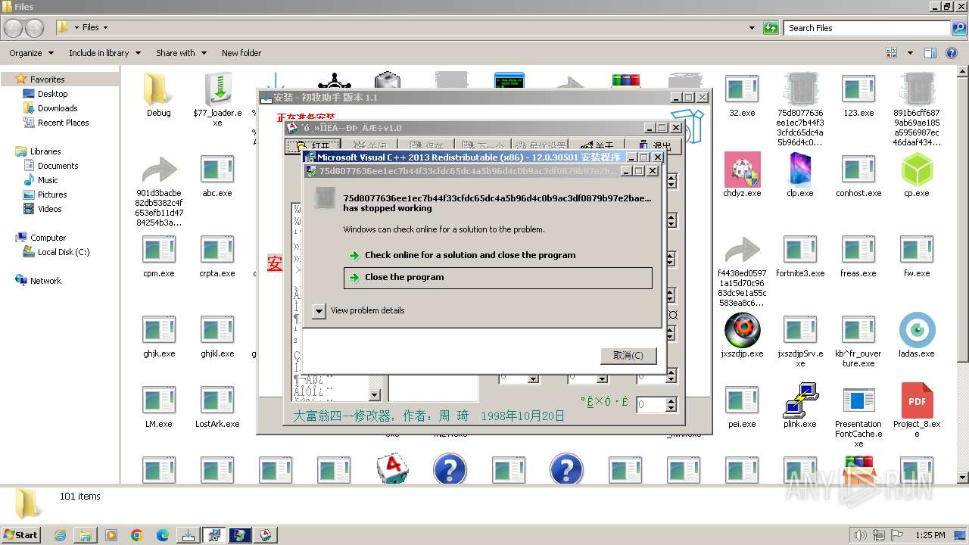Select the green cube cp.exe icon
The height and width of the screenshot is (545, 969).
(917, 170)
